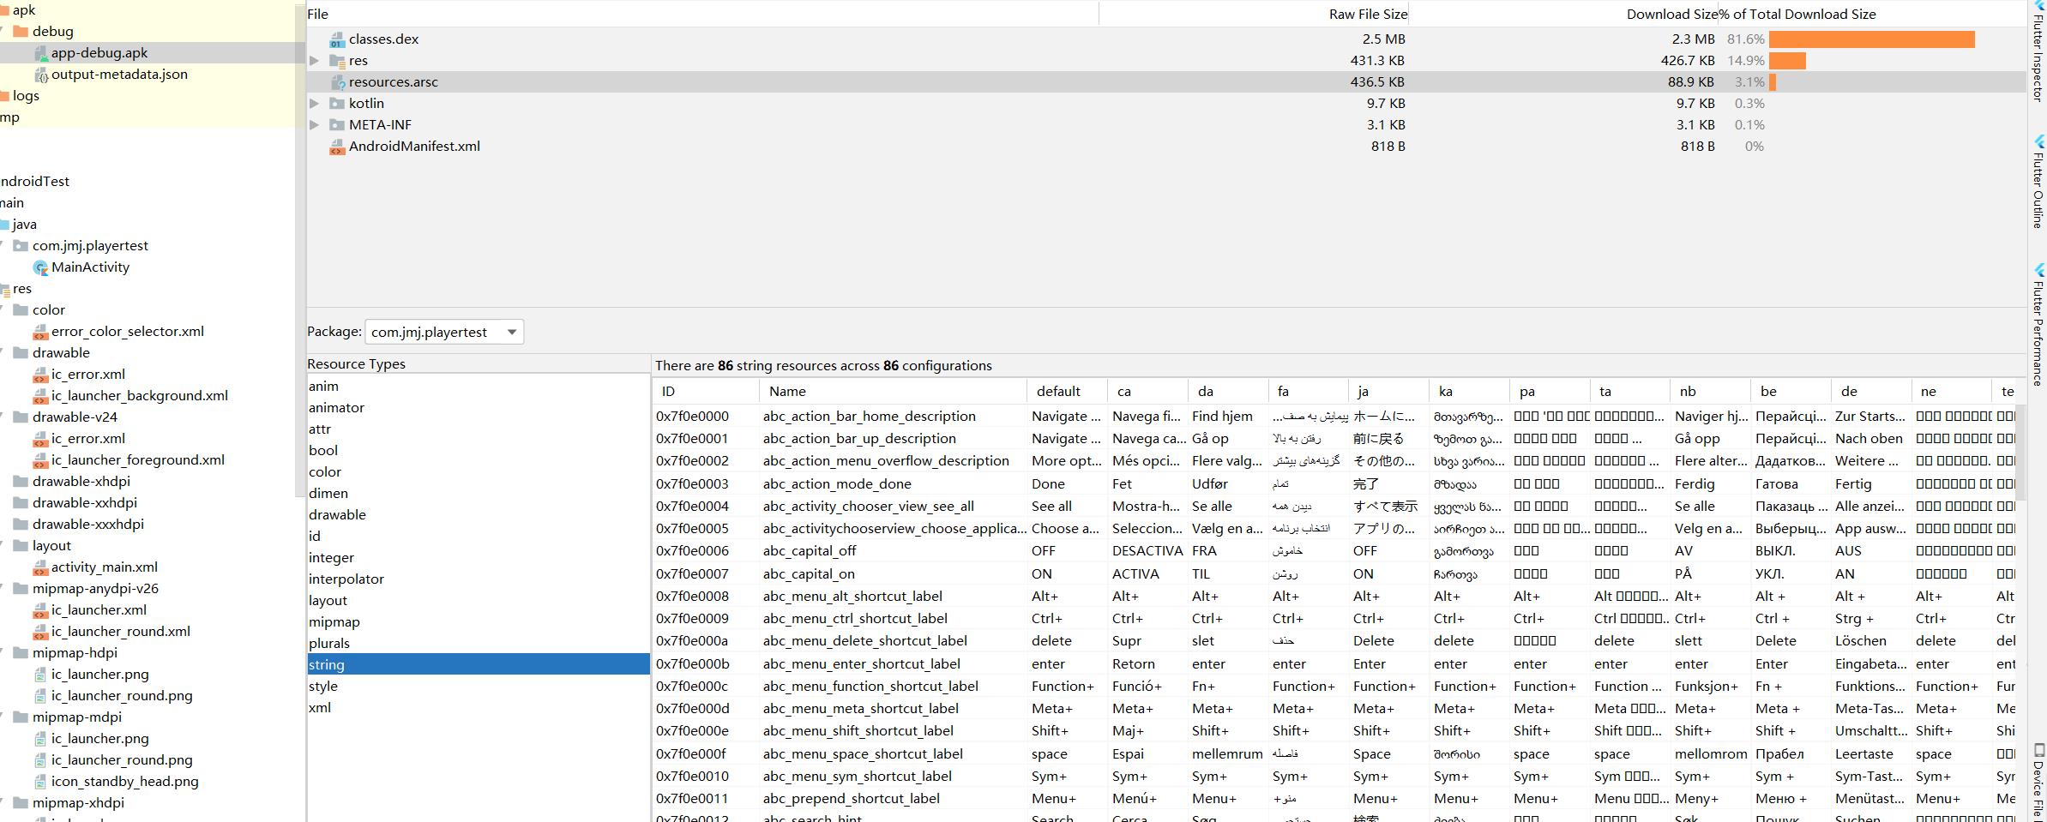The image size is (2047, 822).
Task: Select row abc_menu_delete_shortcut_label
Action: 1334,641
